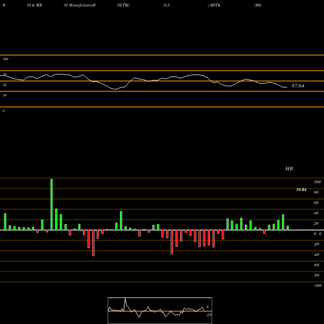The width and height of the screenshot is (324, 324).
Task: Click the RSI axis label 50
Action: click(5, 85)
